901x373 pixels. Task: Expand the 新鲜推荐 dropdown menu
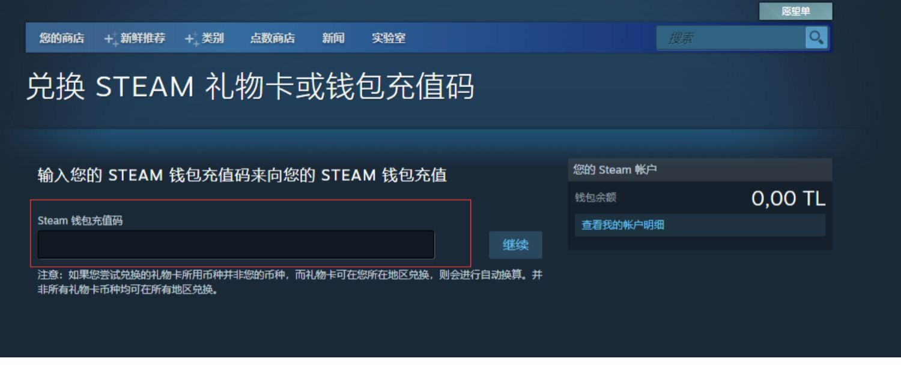pyautogui.click(x=142, y=38)
